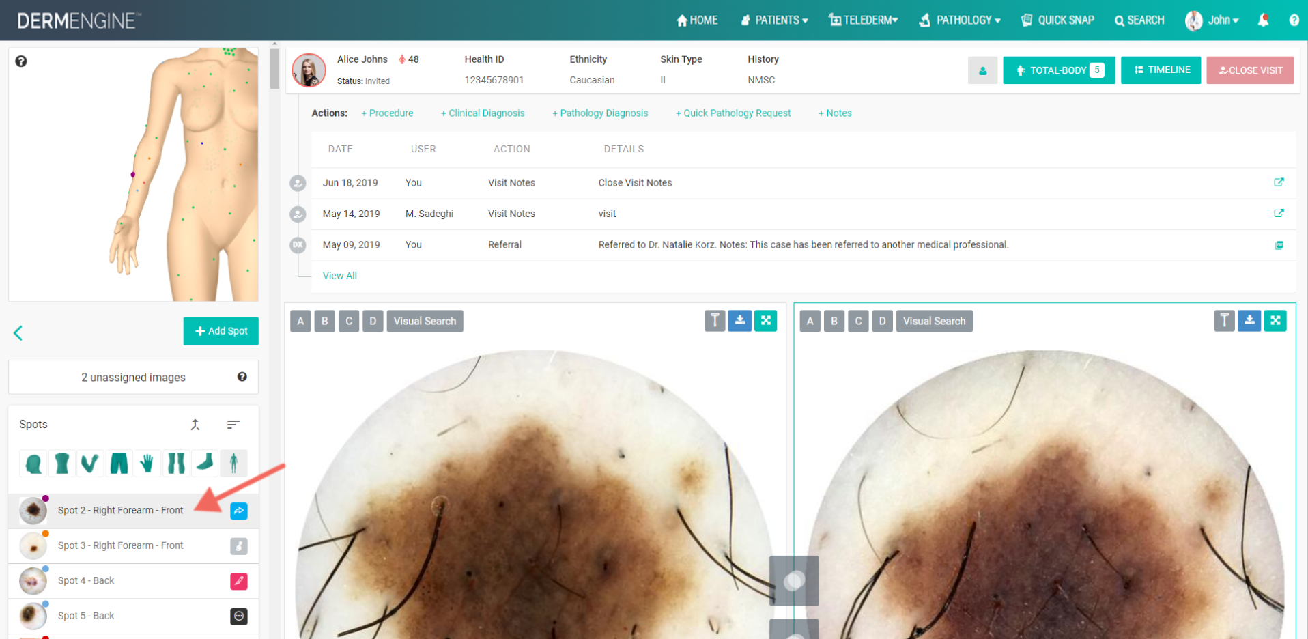Click Spot 3 gray status icon
Screen dimensions: 1308x639
[x=239, y=546]
